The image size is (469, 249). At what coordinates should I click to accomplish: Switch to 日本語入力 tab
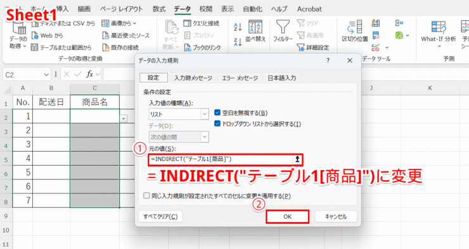pyautogui.click(x=281, y=78)
